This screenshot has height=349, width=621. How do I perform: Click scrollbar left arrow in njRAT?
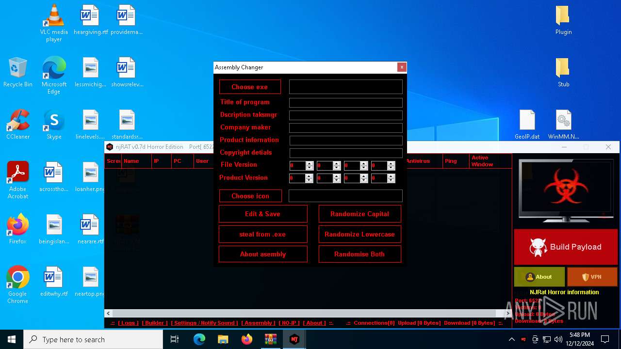pyautogui.click(x=109, y=314)
